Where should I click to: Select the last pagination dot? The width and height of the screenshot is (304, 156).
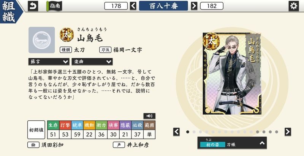point(277,132)
